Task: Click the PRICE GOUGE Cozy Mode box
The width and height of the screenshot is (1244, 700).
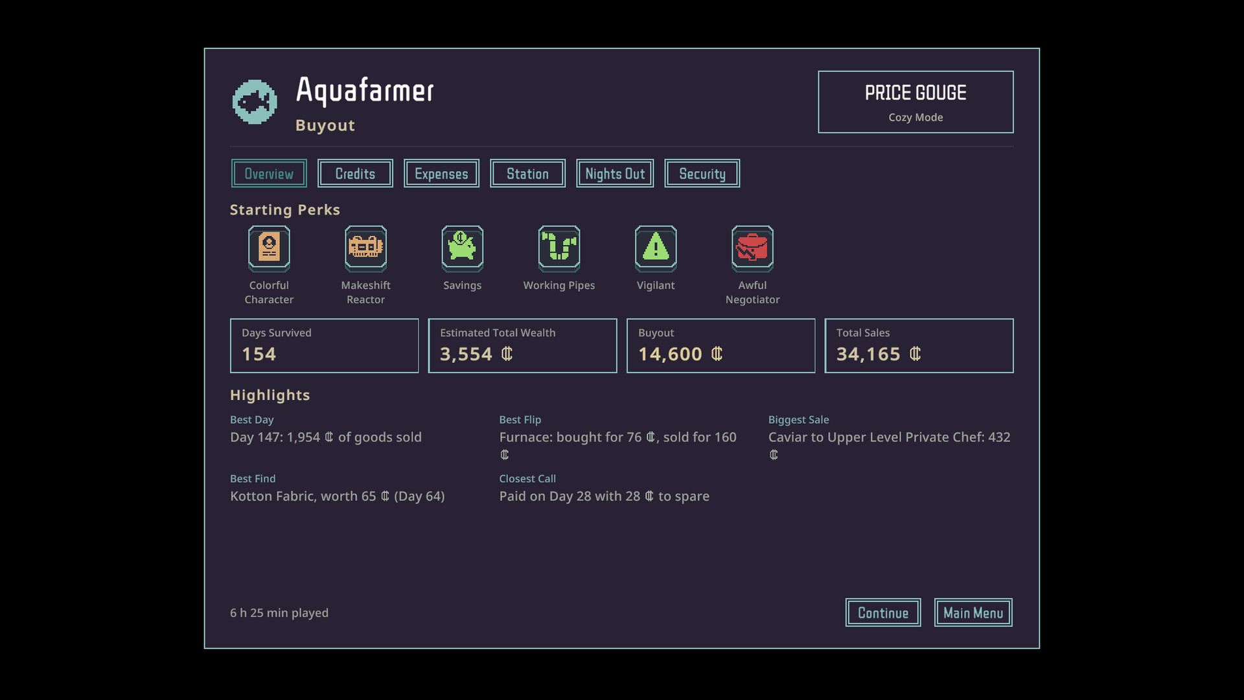Action: [916, 102]
